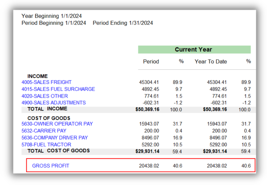Open the 4900-SALES ADJUSTMENTS account link
Image resolution: width=267 pixels, height=185 pixels.
pyautogui.click(x=53, y=102)
